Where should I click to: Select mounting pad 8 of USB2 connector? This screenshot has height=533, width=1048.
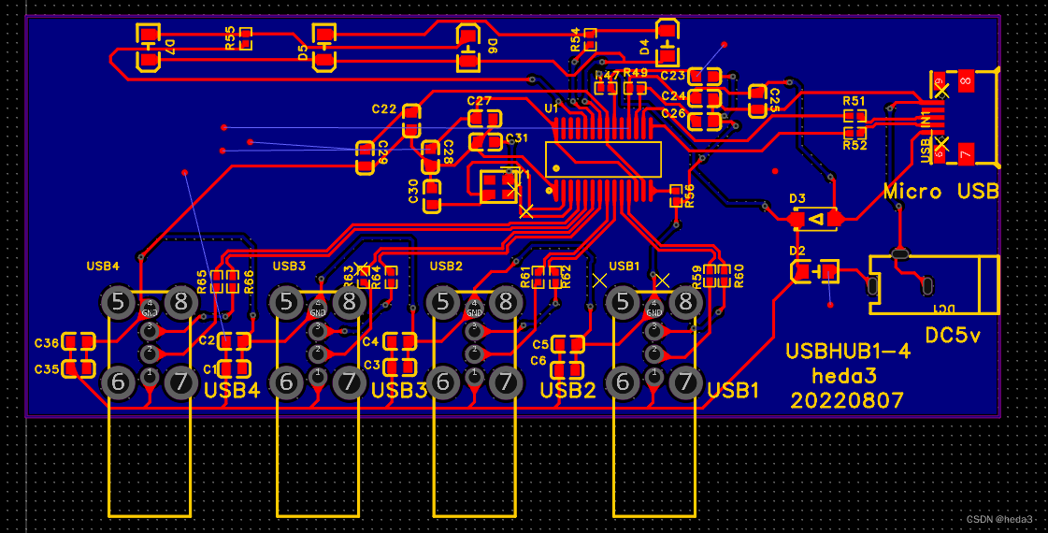click(x=505, y=303)
